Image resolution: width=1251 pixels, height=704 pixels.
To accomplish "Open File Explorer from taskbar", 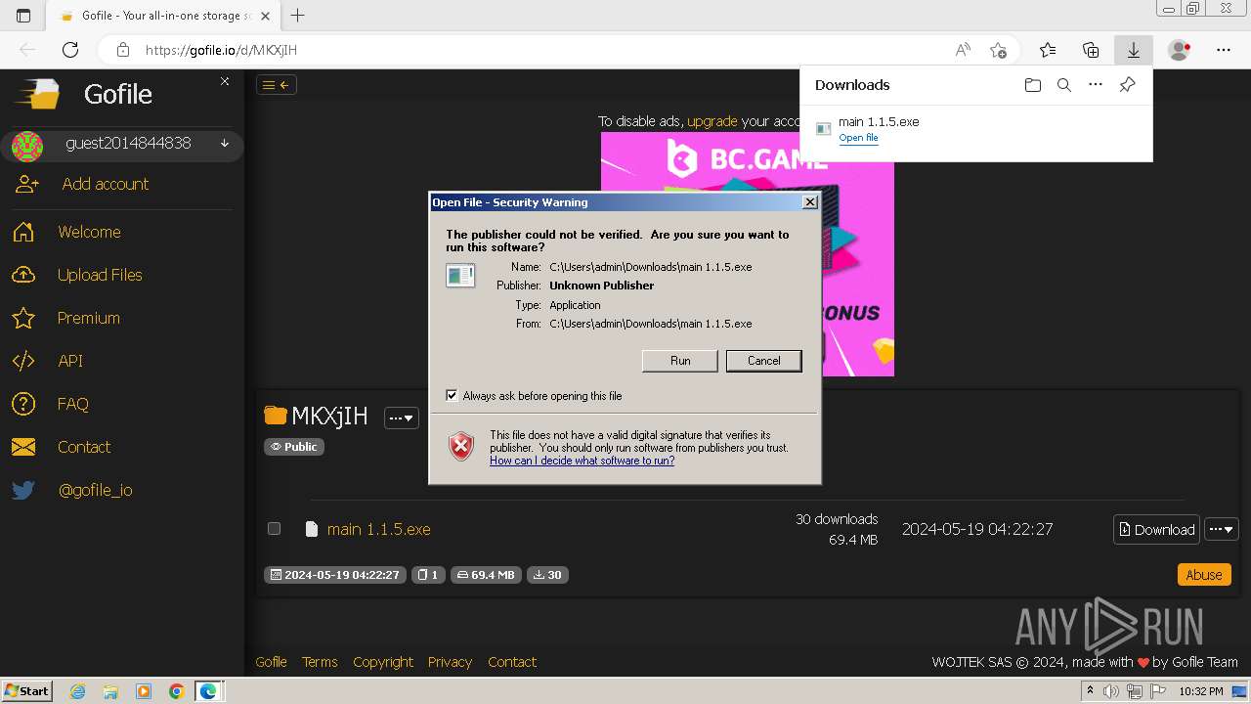I will pos(110,691).
